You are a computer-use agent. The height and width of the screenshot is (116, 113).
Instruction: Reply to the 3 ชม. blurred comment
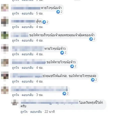[x=27, y=95]
